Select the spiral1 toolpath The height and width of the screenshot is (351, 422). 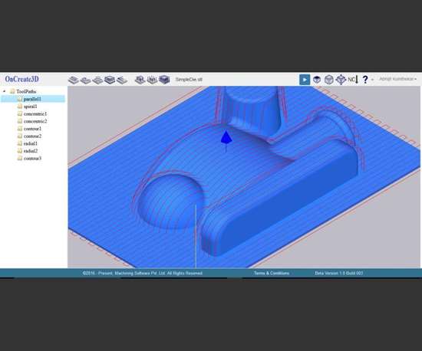[x=31, y=107]
